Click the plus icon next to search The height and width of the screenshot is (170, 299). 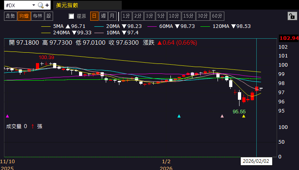click(x=47, y=6)
